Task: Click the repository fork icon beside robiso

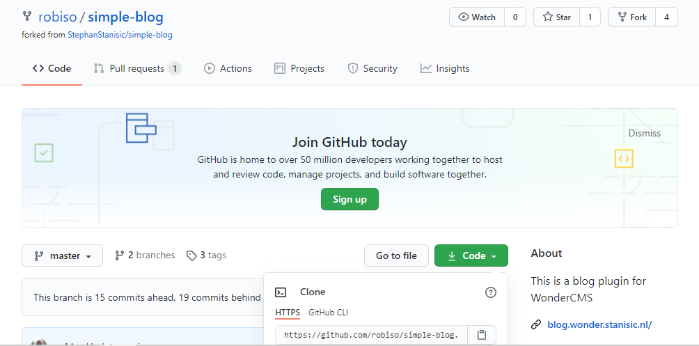Action: (27, 17)
